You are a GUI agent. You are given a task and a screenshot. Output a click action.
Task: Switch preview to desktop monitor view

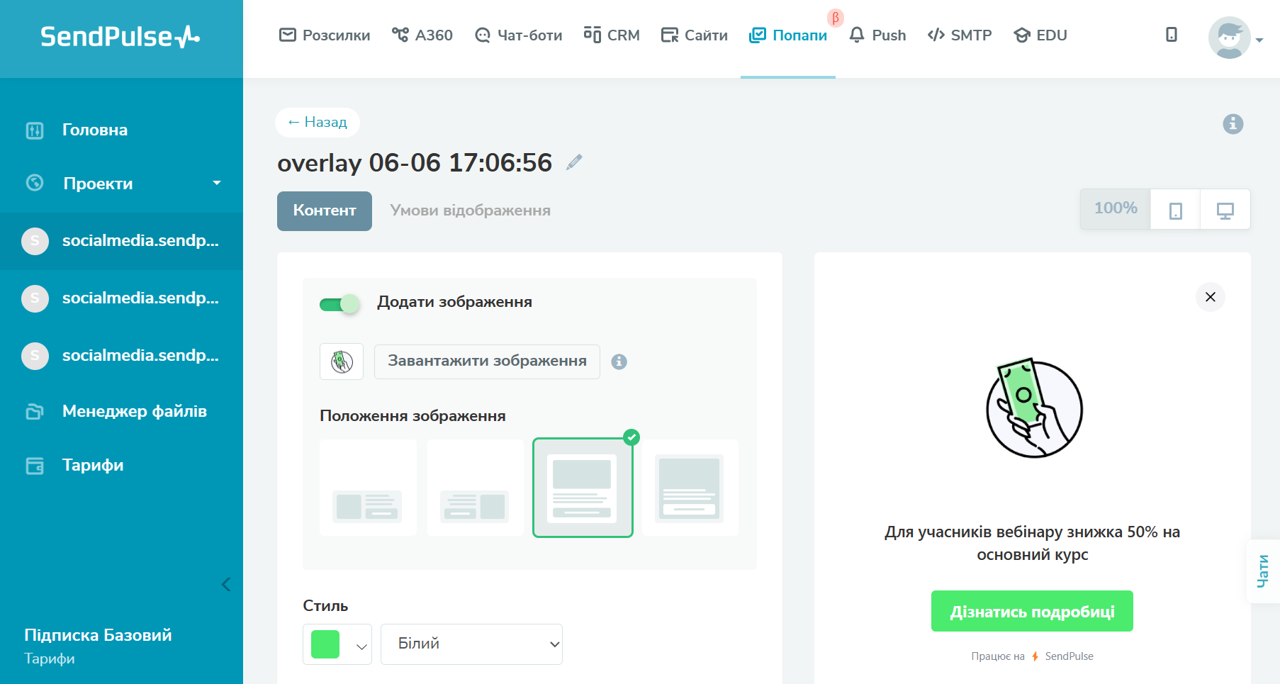tap(1225, 210)
